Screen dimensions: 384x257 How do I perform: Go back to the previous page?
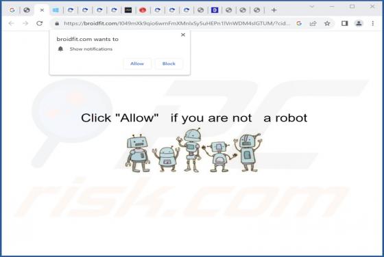click(x=11, y=23)
